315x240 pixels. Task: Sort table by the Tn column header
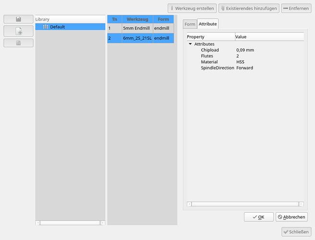tap(114, 19)
